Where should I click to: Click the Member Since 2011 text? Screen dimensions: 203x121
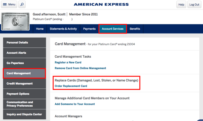[x=83, y=14]
